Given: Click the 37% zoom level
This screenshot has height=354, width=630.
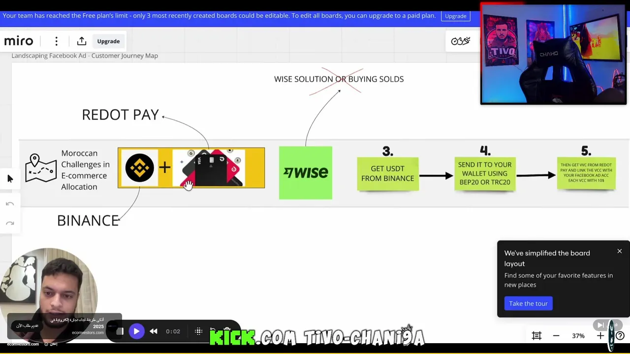Looking at the screenshot, I should [578, 336].
